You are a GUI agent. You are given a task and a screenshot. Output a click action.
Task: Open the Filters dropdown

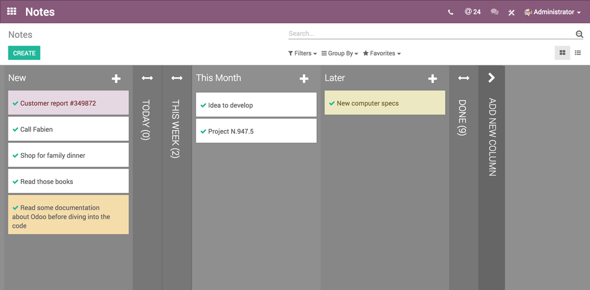[x=302, y=53]
